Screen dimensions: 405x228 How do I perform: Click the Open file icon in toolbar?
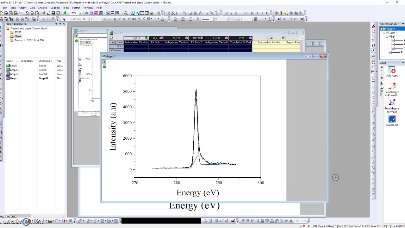click(43, 13)
